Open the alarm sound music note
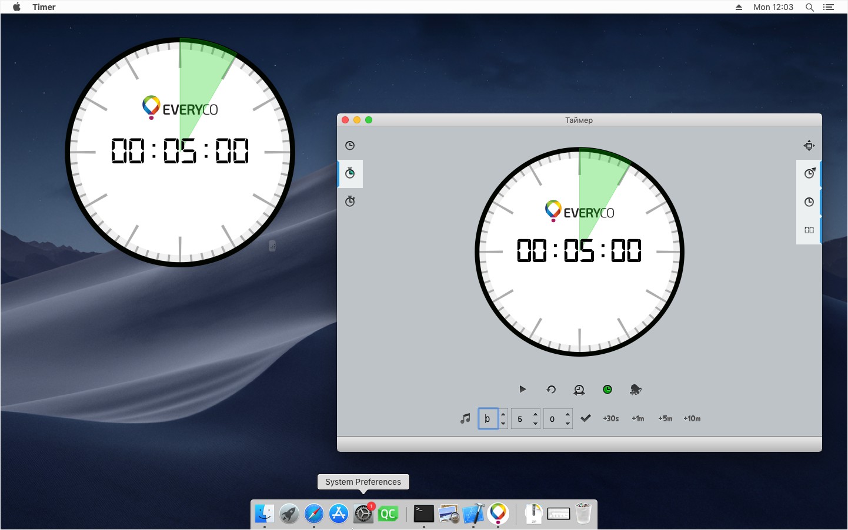 coord(465,418)
